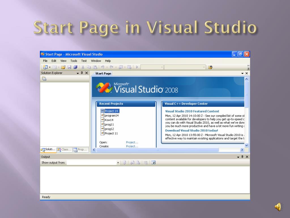Click the Start Debugging play icon

click(x=137, y=67)
